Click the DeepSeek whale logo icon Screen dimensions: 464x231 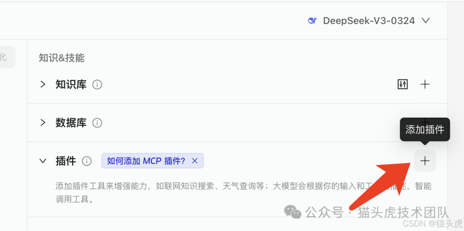(312, 21)
